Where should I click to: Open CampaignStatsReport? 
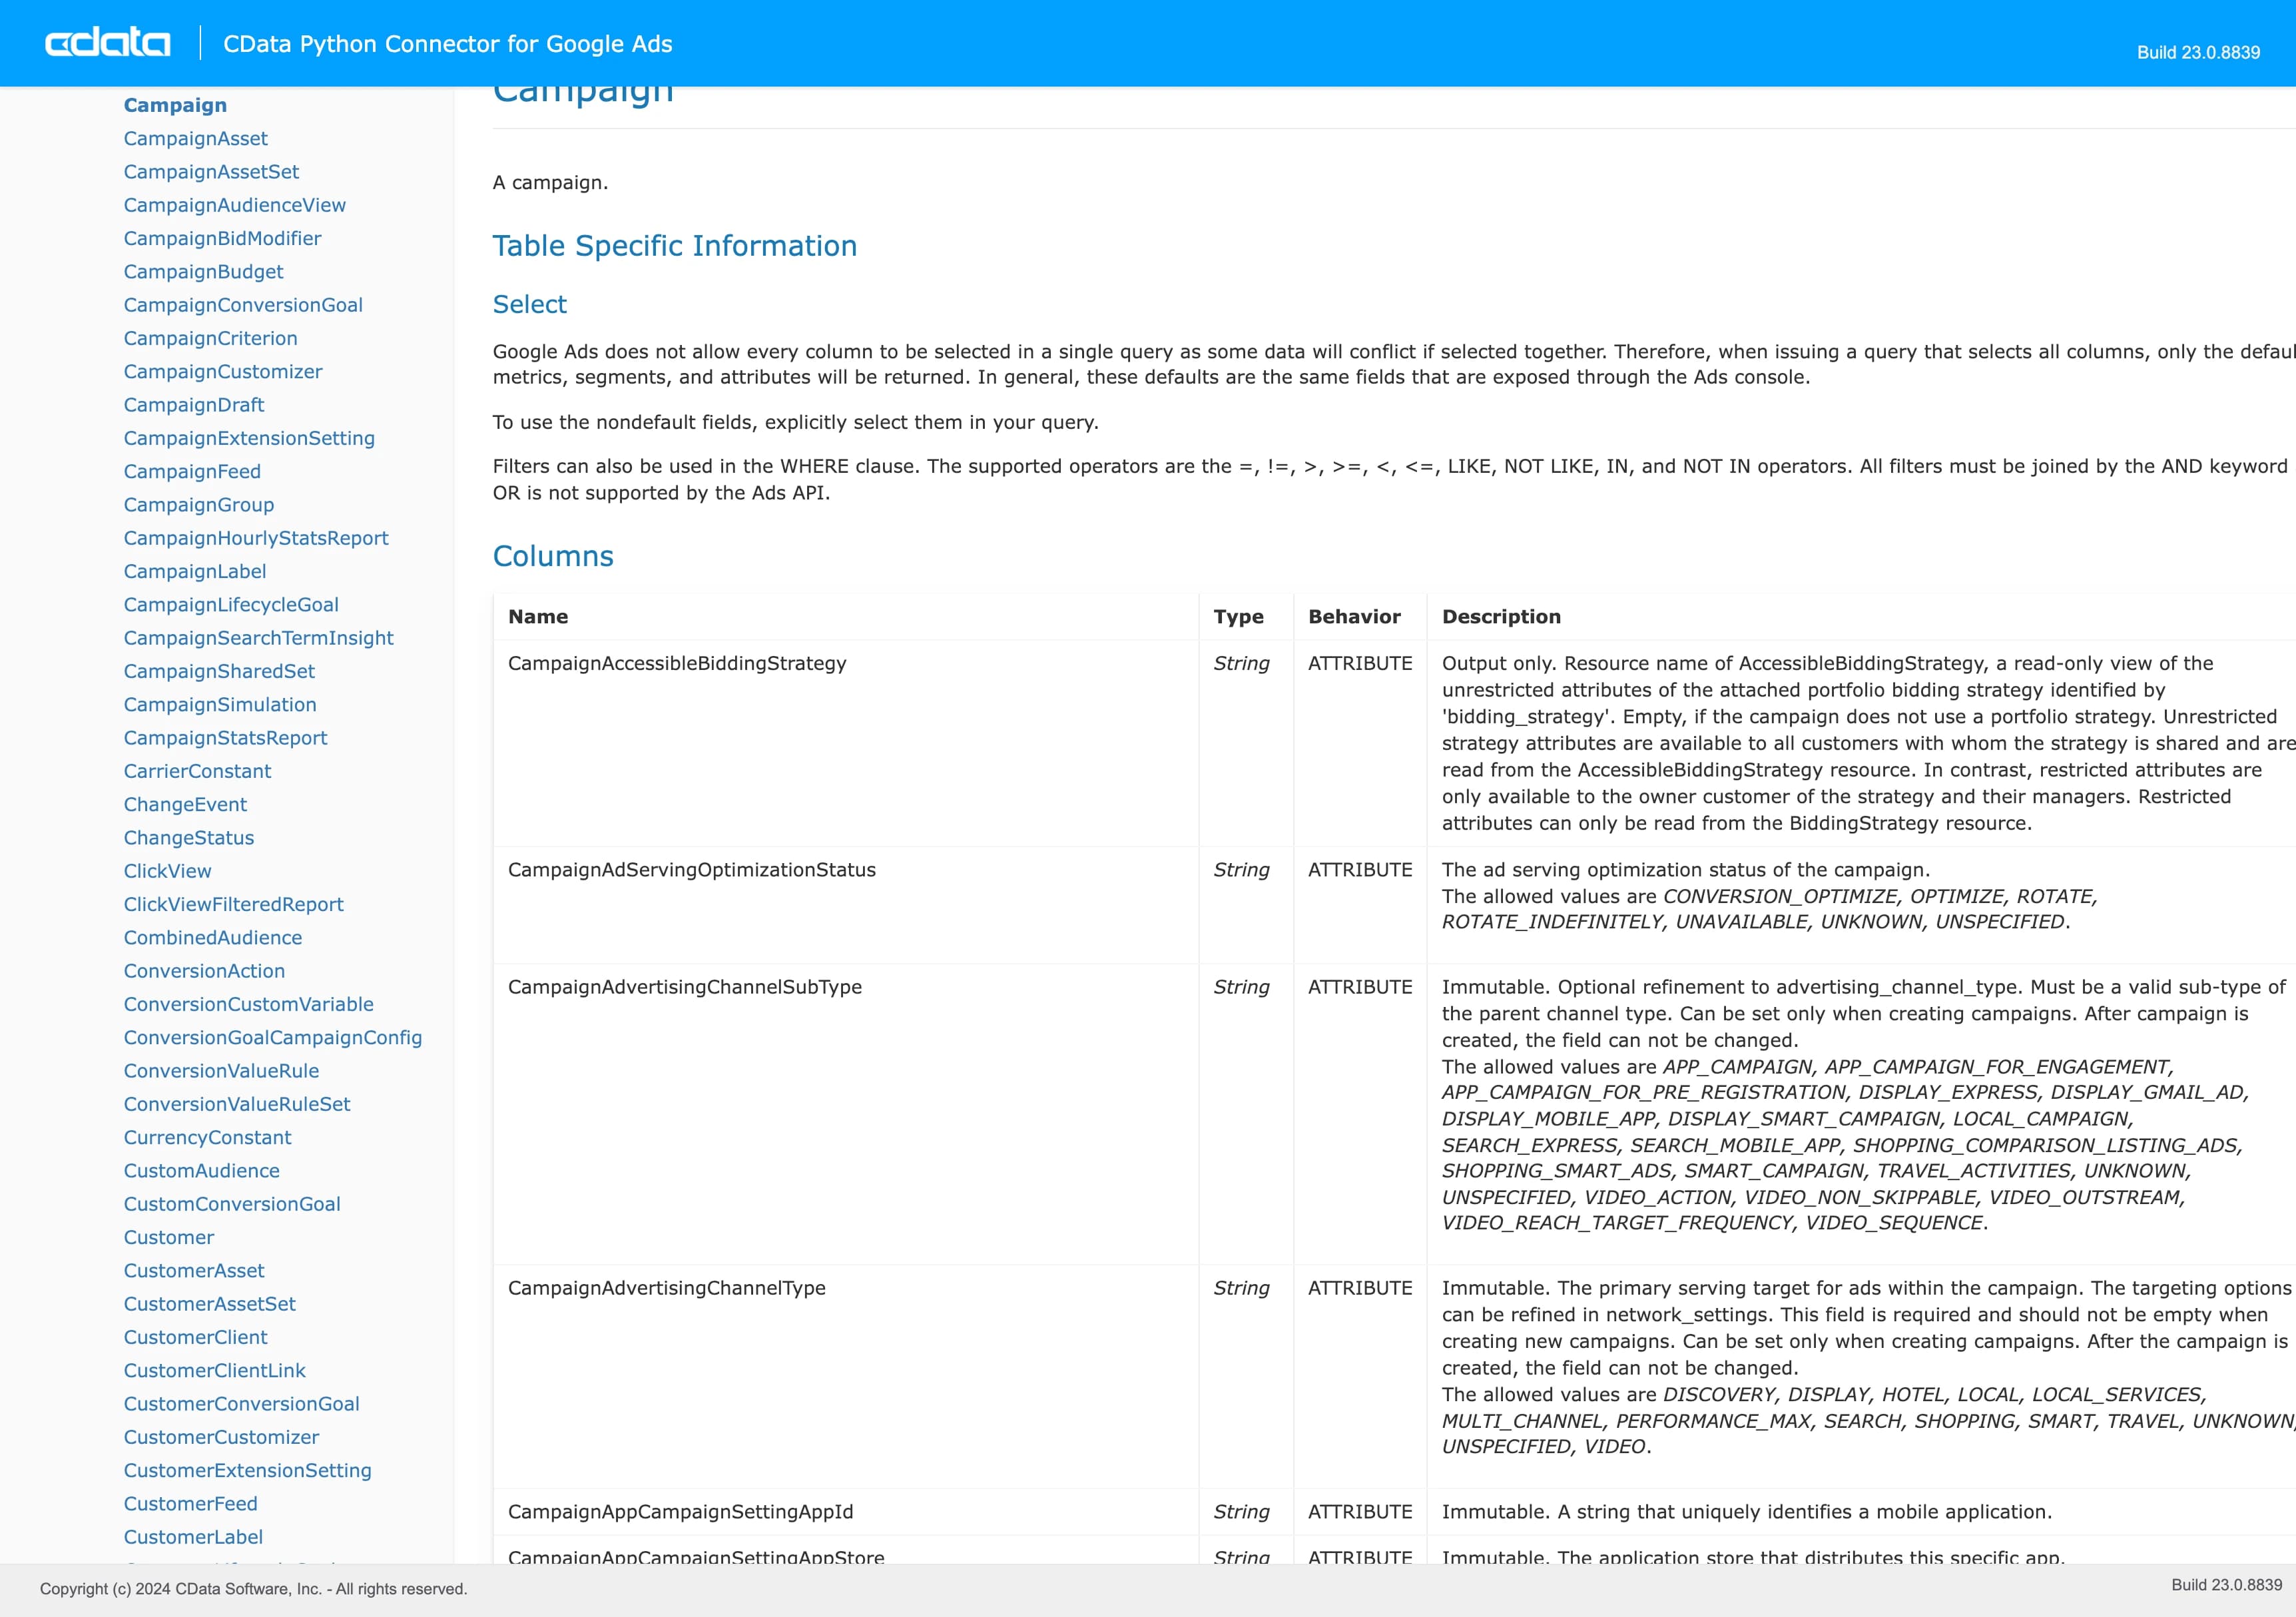pos(225,738)
